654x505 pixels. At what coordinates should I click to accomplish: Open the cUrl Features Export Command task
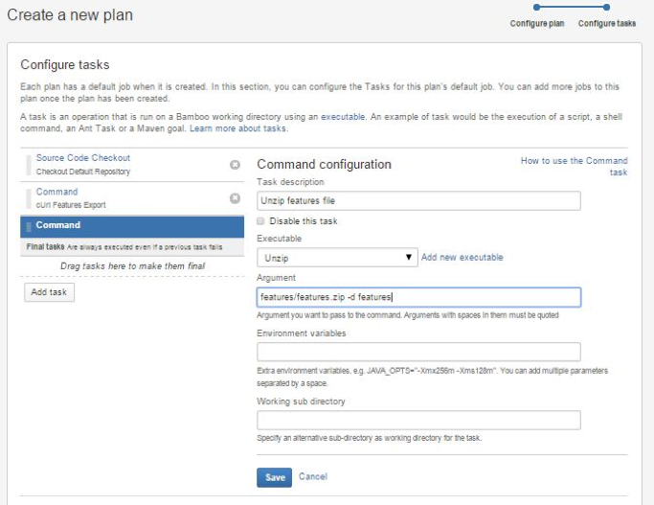pos(56,192)
